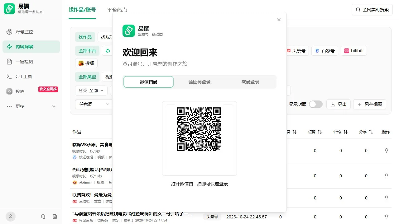Close the login dialog
The height and width of the screenshot is (224, 399).
[279, 20]
